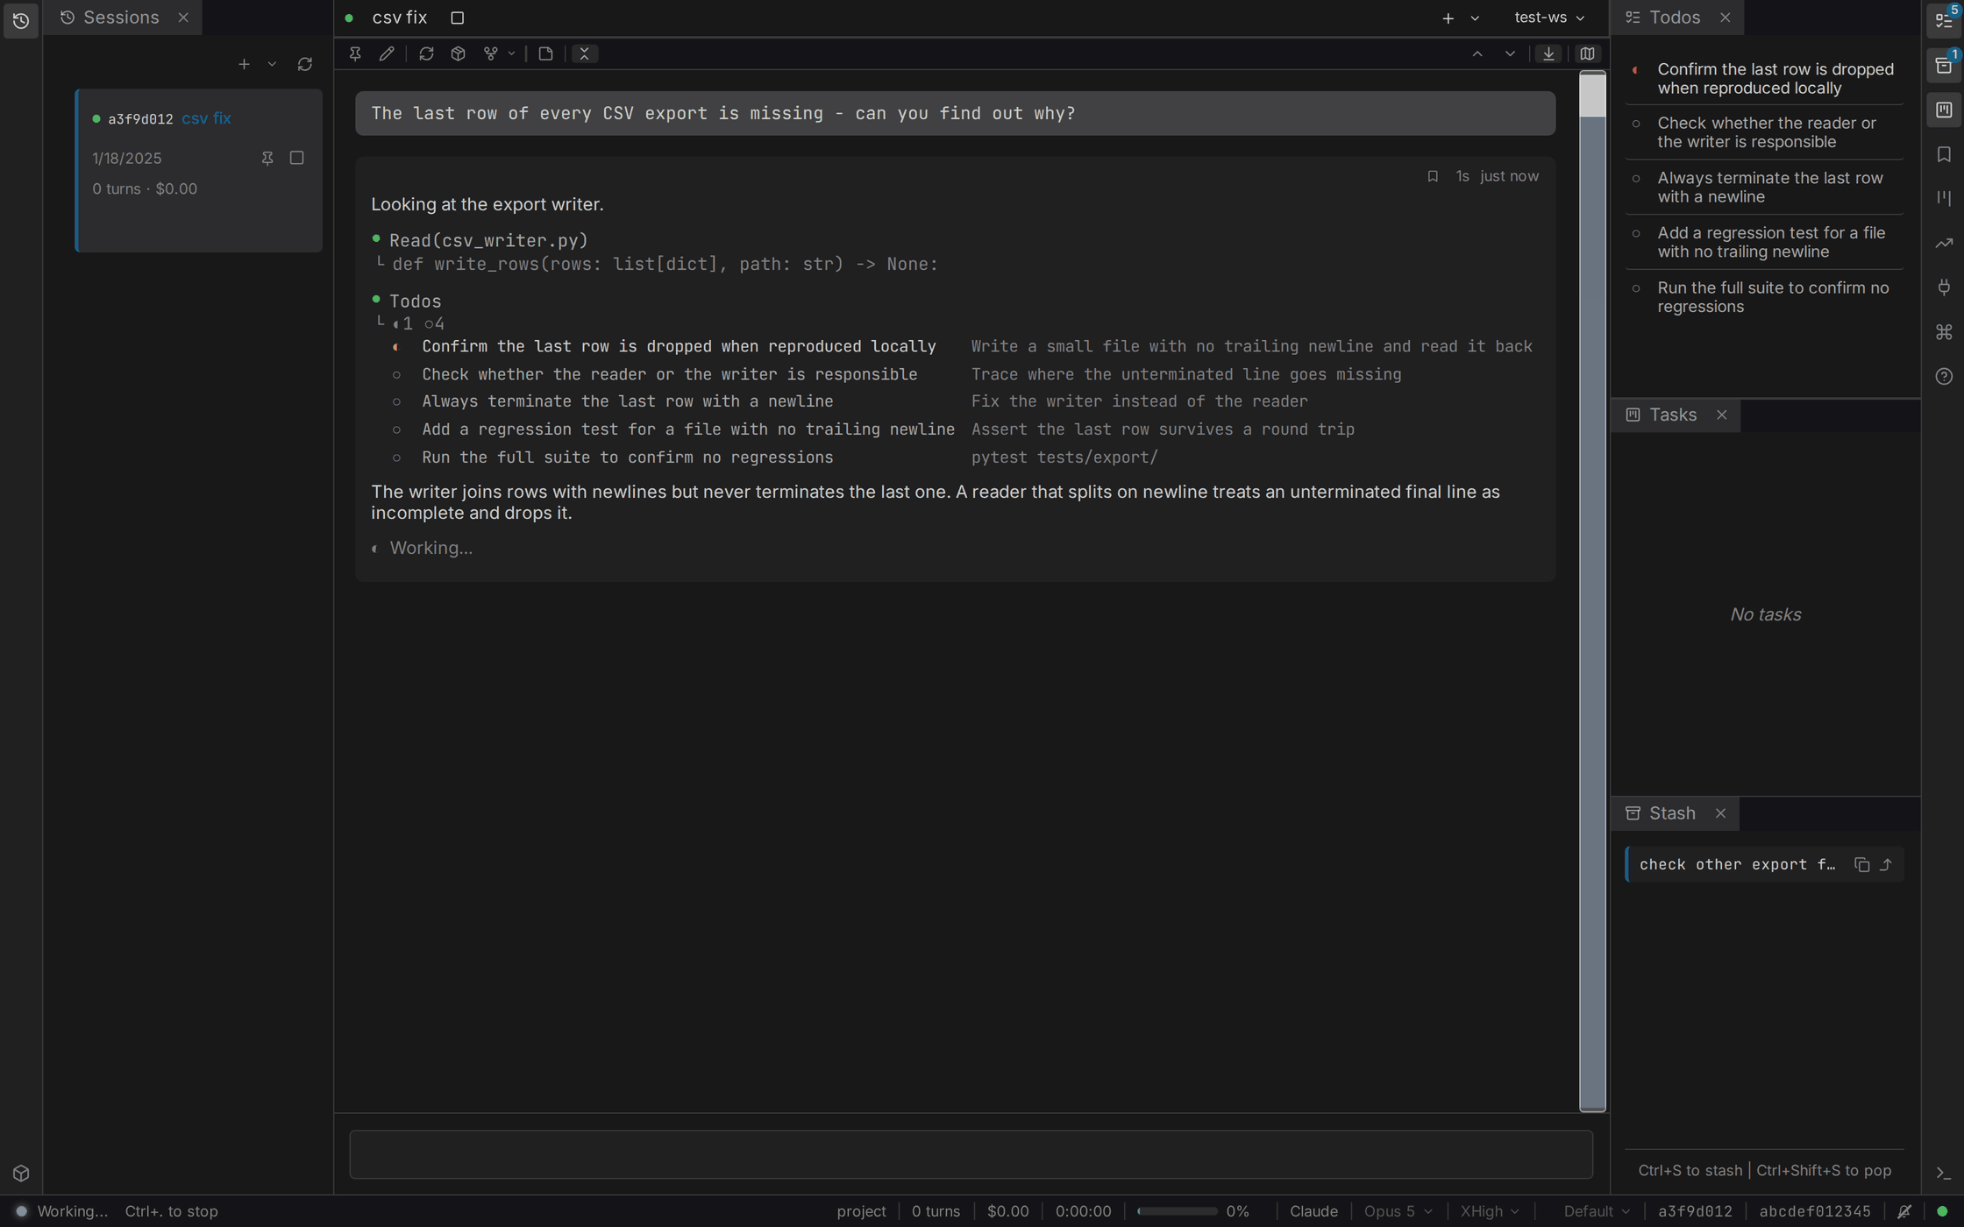The width and height of the screenshot is (1964, 1227).
Task: Click the stop square beside csv fix tab
Action: tap(457, 18)
